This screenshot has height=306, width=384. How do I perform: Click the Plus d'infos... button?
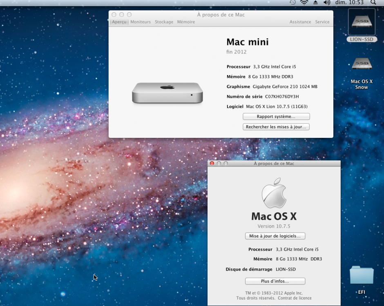275,281
